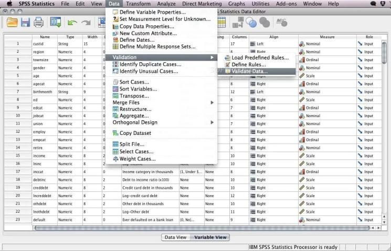Choose Validate Data from the submenu

pos(249,71)
